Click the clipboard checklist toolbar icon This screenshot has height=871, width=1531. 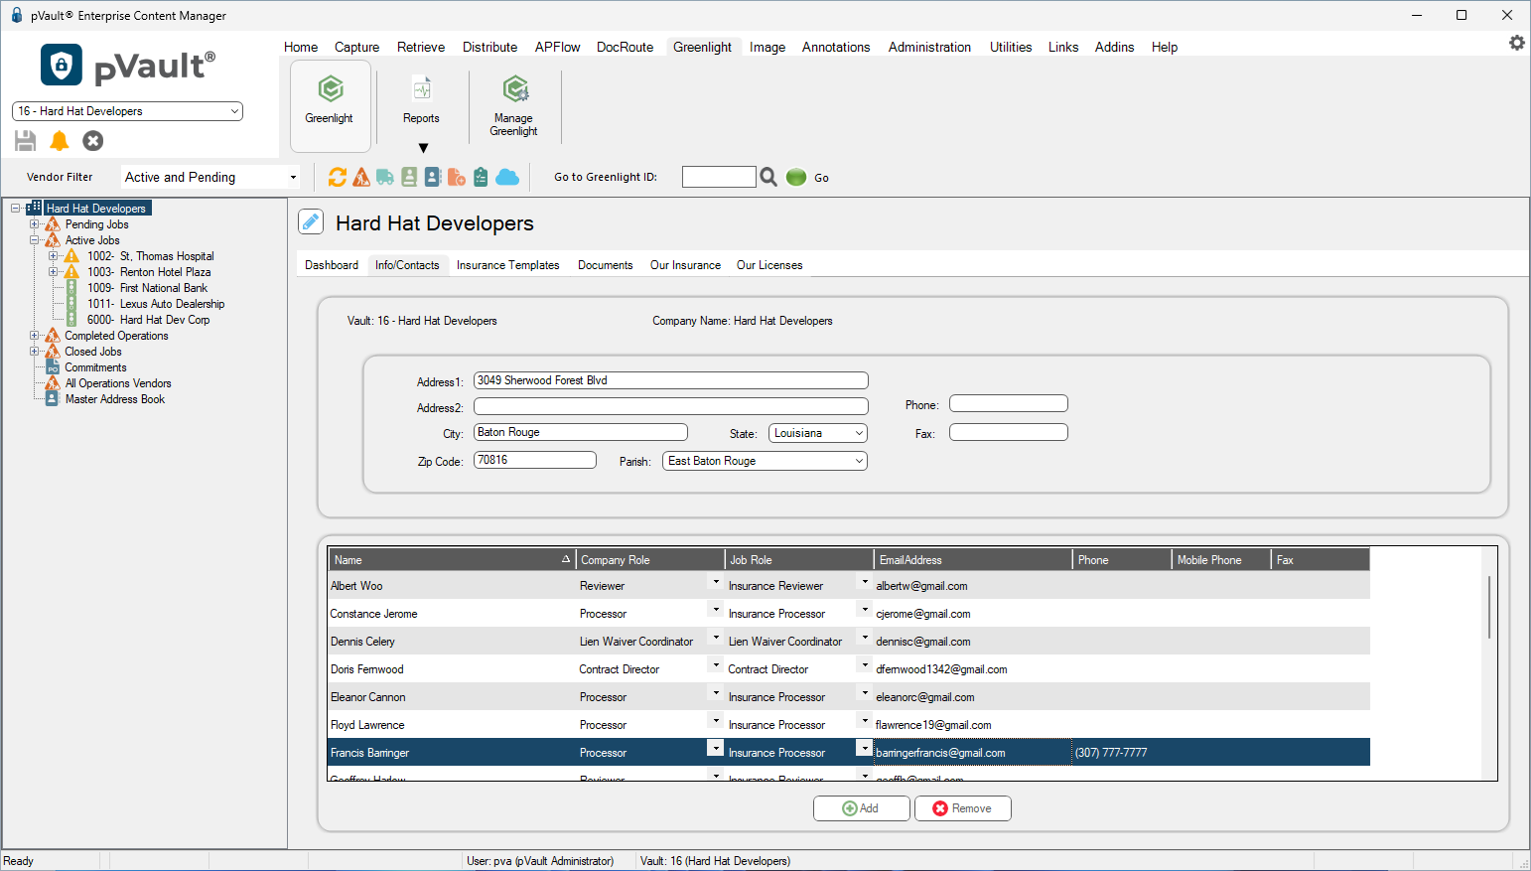481,177
